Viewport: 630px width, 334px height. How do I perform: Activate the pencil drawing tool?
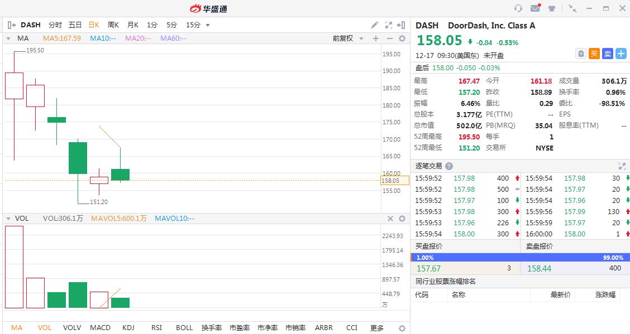pos(375,25)
